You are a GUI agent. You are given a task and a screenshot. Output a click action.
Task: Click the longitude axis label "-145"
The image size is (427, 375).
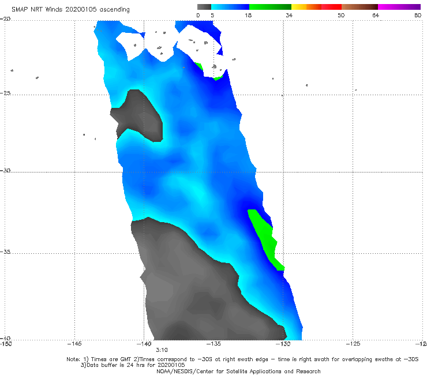click(74, 344)
